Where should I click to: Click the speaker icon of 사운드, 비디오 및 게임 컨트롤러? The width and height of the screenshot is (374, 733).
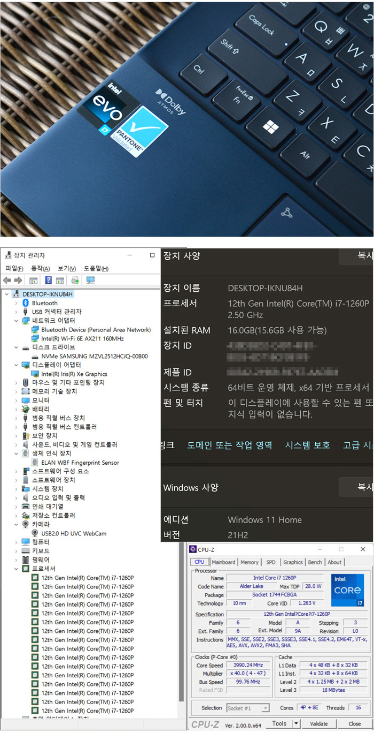pyautogui.click(x=26, y=445)
